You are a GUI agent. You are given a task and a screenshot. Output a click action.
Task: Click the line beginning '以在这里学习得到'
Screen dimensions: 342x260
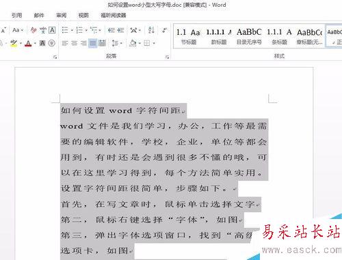pos(161,173)
